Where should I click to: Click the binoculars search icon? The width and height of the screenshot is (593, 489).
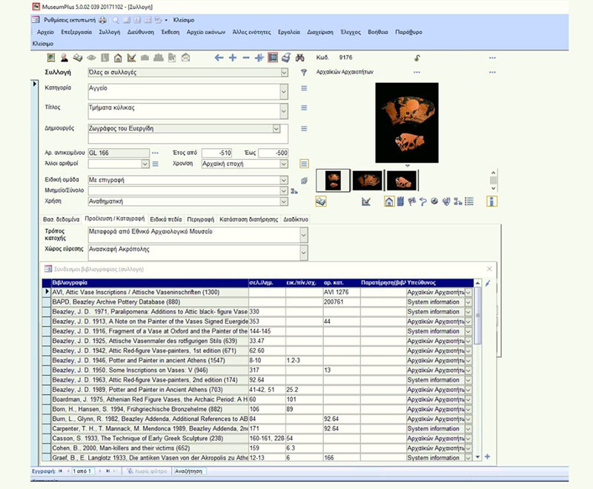pos(300,58)
